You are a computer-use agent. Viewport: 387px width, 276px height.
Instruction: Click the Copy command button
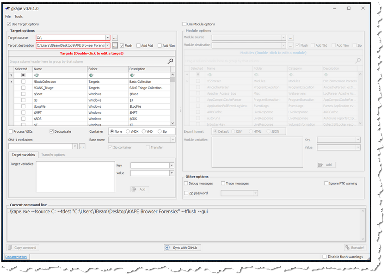pos(23,247)
